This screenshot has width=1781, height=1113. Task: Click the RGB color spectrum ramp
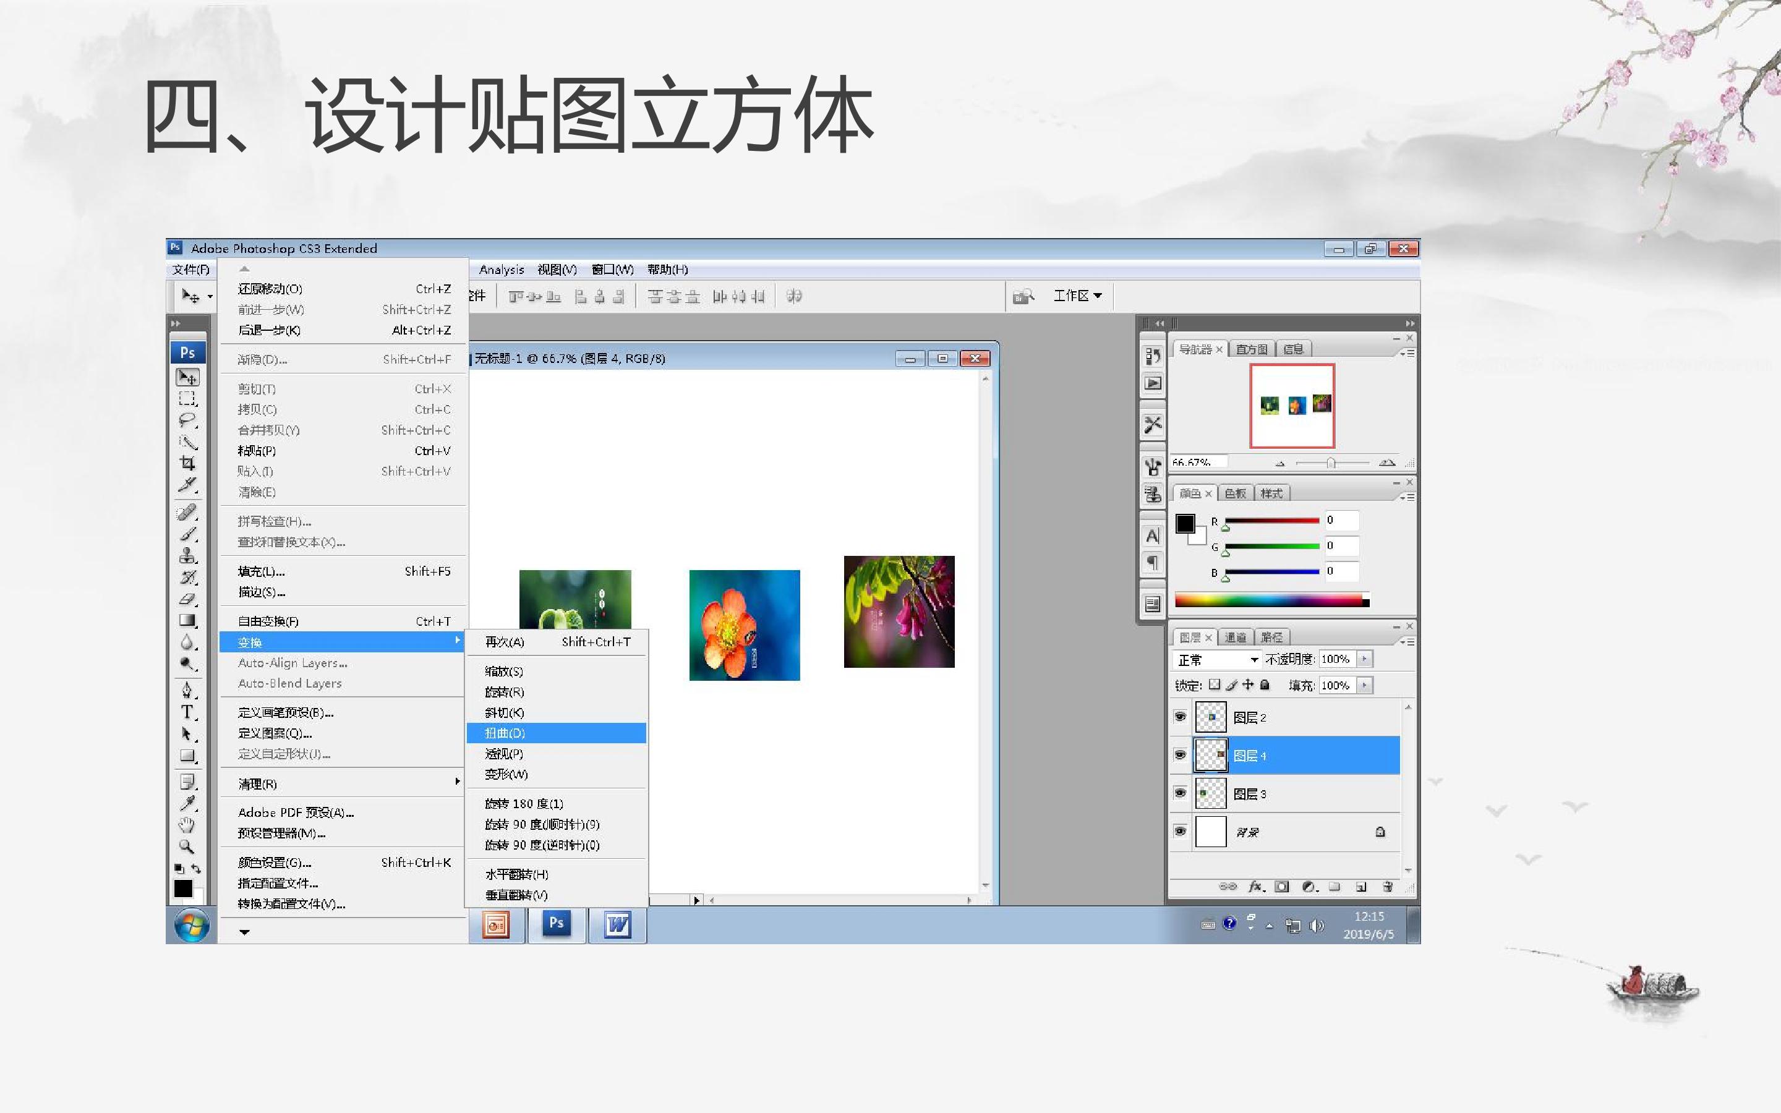point(1271,600)
